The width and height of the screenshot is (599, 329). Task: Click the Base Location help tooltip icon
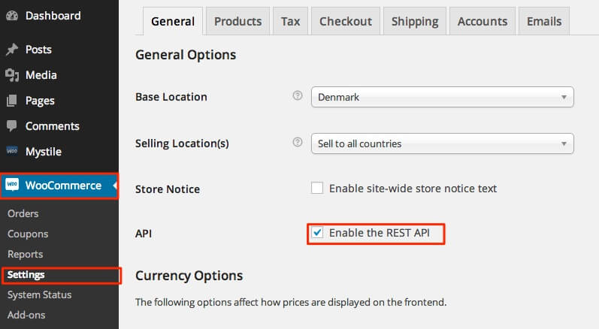297,96
